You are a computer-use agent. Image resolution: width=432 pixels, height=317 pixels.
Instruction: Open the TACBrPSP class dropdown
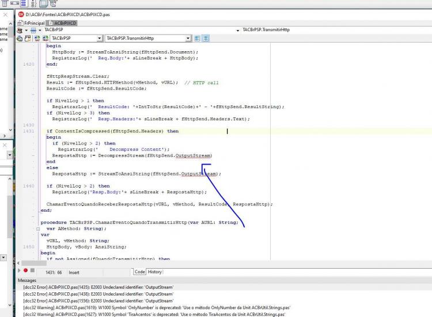(100, 38)
